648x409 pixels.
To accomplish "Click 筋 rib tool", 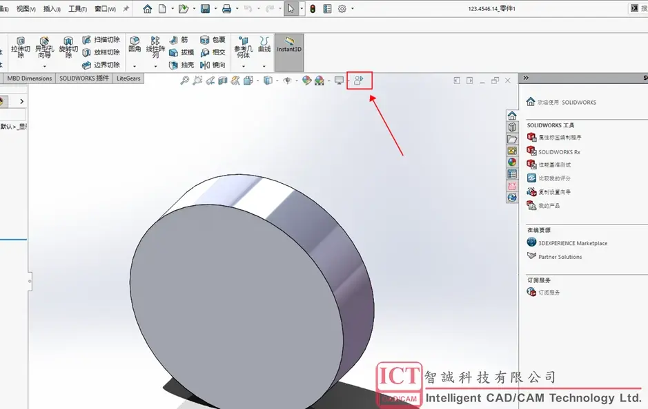I will pos(179,39).
